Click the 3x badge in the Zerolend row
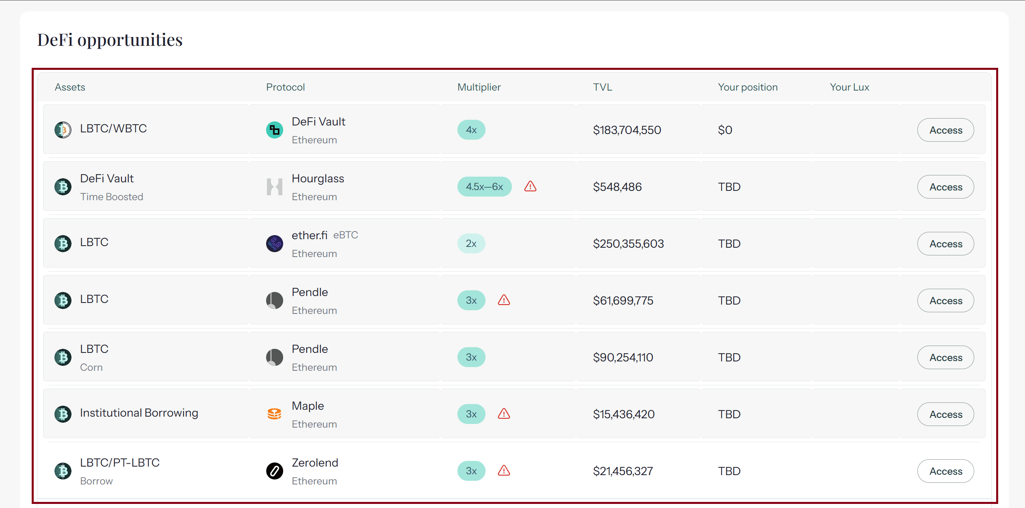1025x508 pixels. [471, 471]
